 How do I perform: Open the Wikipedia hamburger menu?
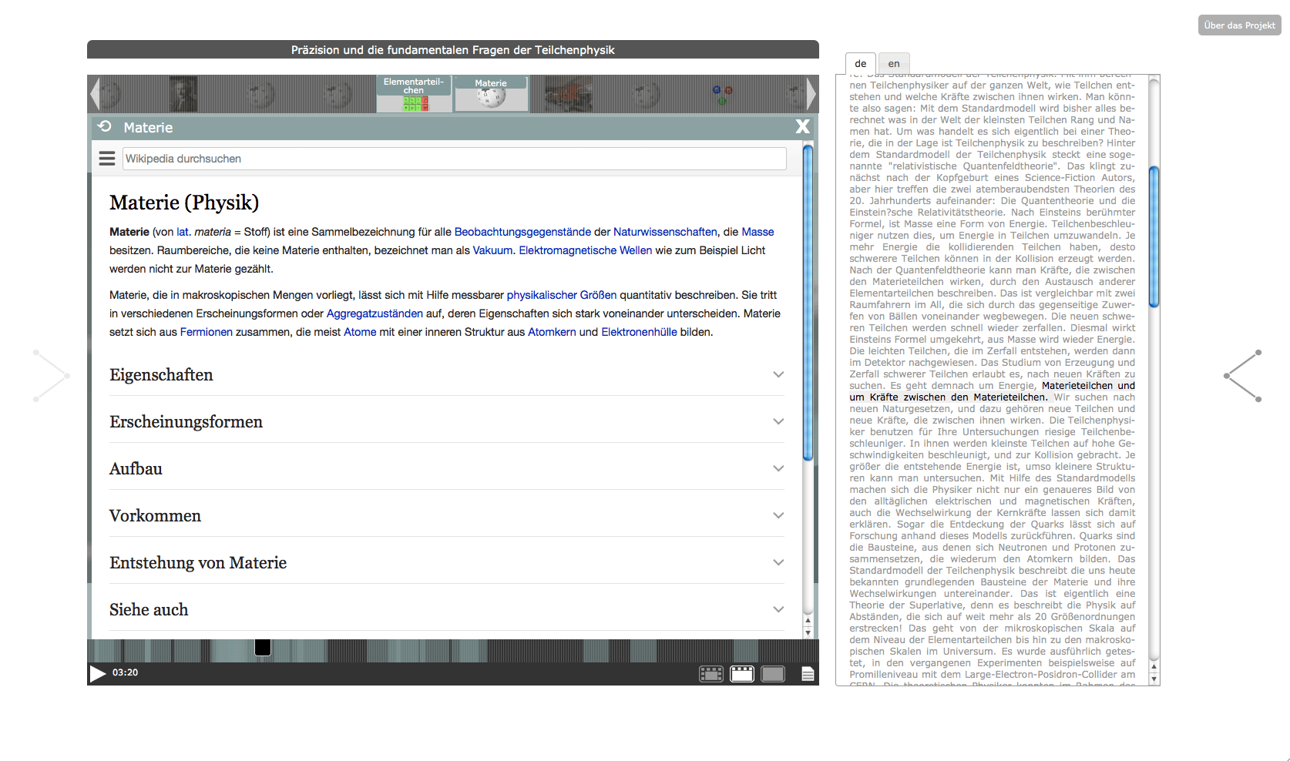tap(107, 159)
